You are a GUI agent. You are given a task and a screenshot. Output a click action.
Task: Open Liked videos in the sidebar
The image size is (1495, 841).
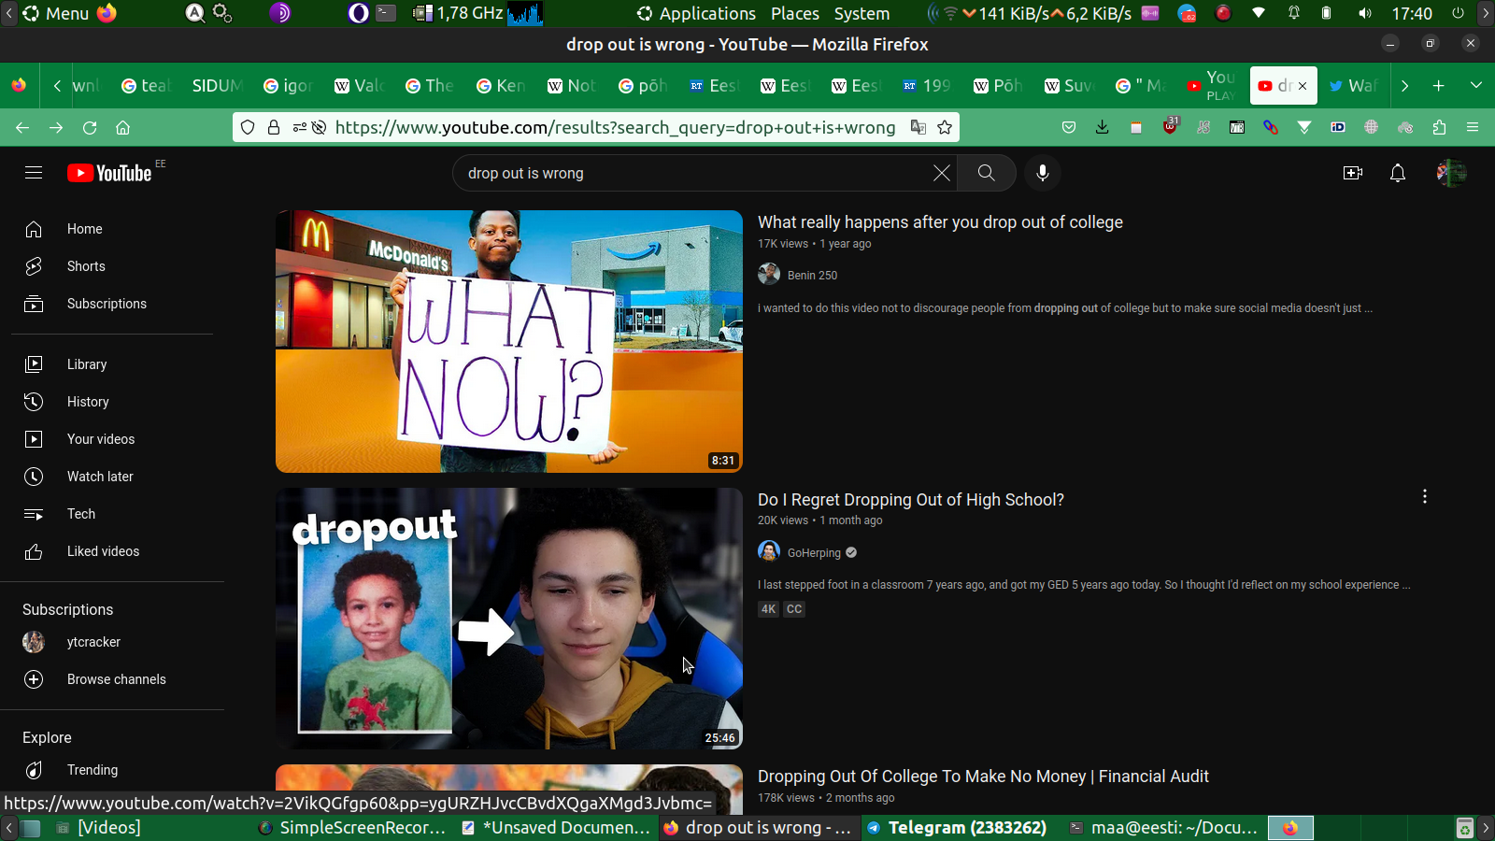(x=112, y=551)
